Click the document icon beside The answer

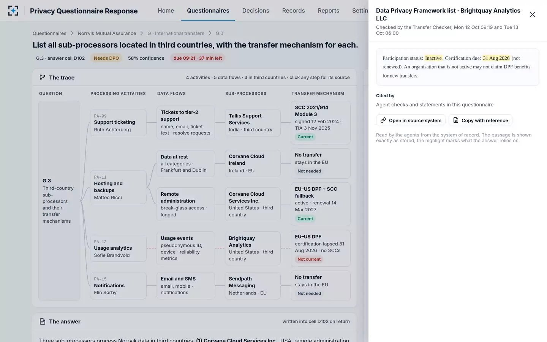(x=43, y=321)
